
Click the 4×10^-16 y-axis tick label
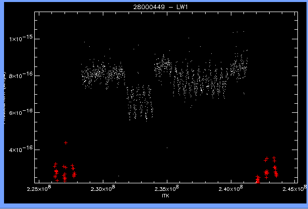[21, 150]
